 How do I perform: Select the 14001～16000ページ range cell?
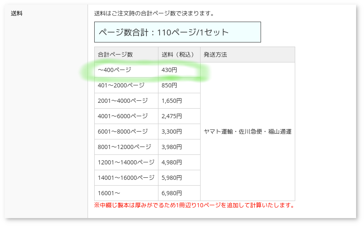coord(126,178)
